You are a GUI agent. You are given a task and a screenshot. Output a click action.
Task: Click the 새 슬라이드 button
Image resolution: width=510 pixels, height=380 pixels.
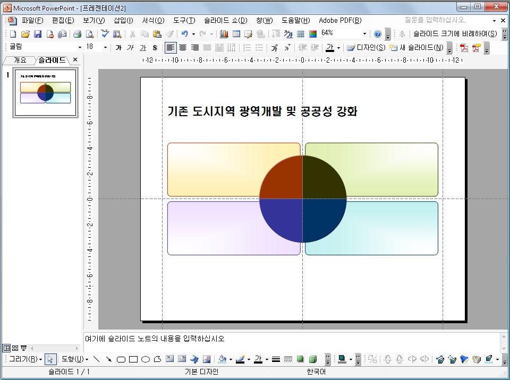click(x=417, y=47)
